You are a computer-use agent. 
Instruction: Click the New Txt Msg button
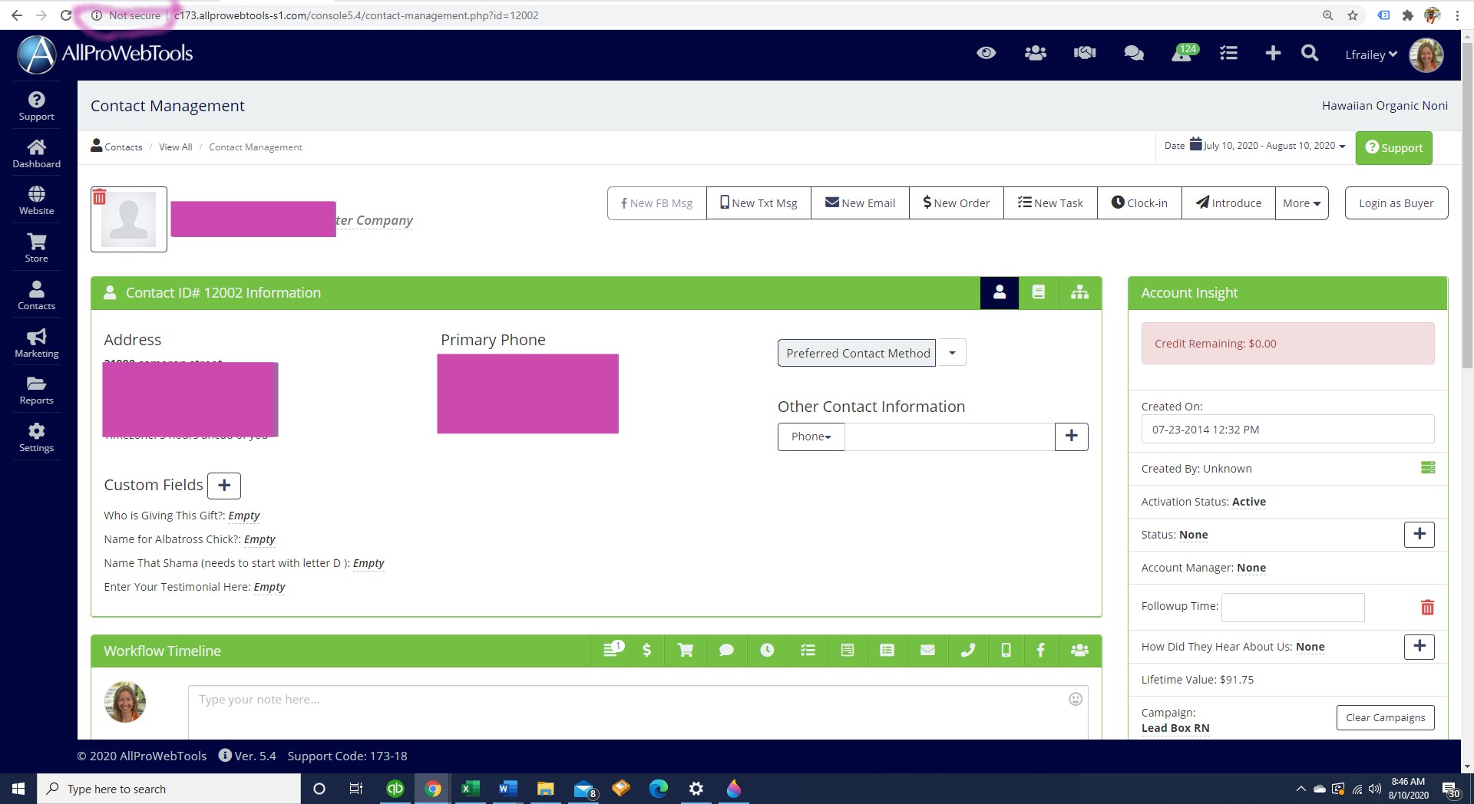(758, 203)
